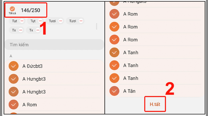Click the Tìm kiếm search field

click(x=54, y=45)
